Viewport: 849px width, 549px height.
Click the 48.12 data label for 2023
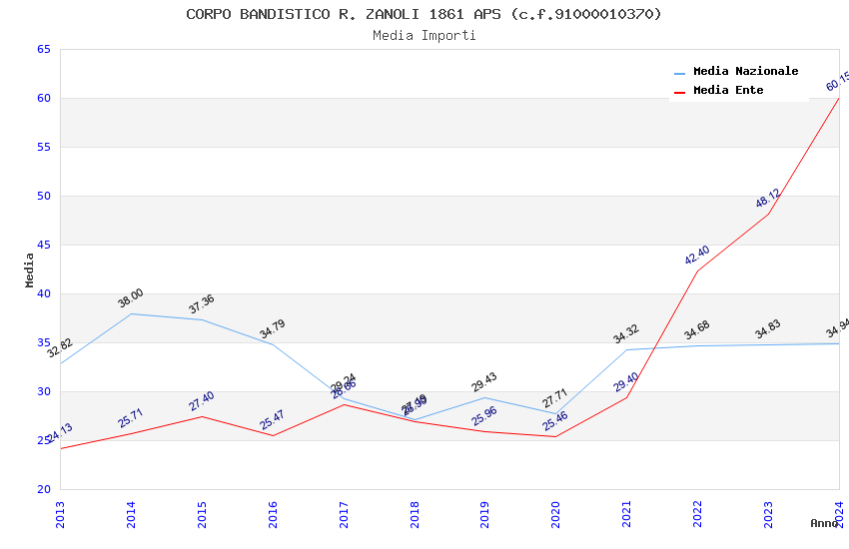[768, 198]
